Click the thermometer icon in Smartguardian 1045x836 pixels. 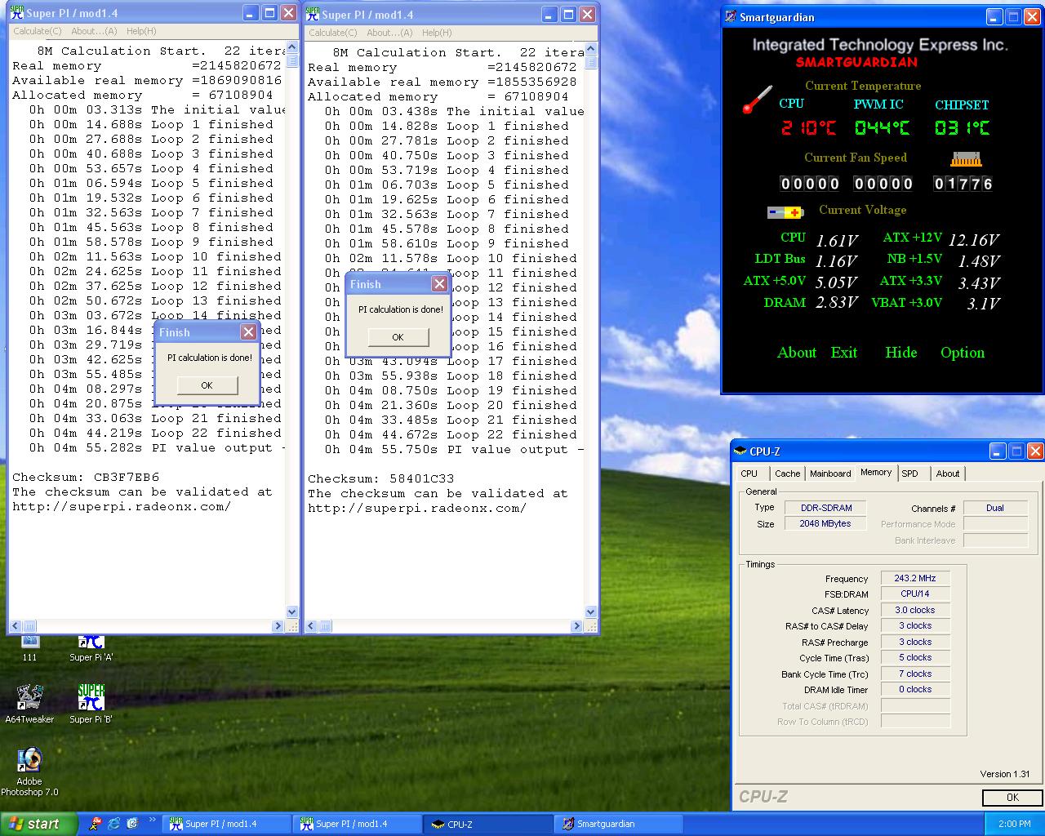757,100
